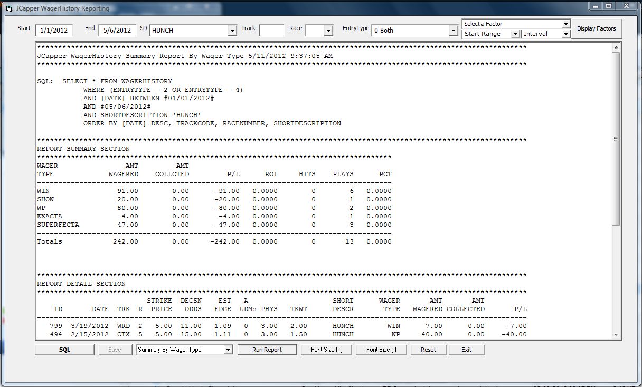Image resolution: width=642 pixels, height=387 pixels.
Task: Click the WRD track code in detail row
Action: point(124,326)
